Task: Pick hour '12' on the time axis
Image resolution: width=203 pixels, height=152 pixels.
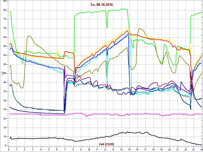Action: [x=105, y=149]
